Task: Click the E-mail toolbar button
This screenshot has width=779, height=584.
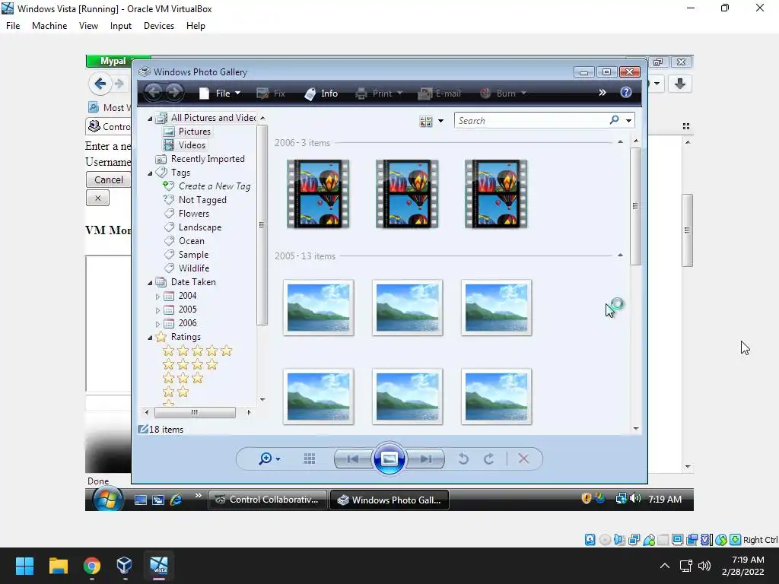Action: point(440,94)
